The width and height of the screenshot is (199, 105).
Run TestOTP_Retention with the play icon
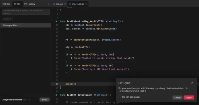coord(57,95)
